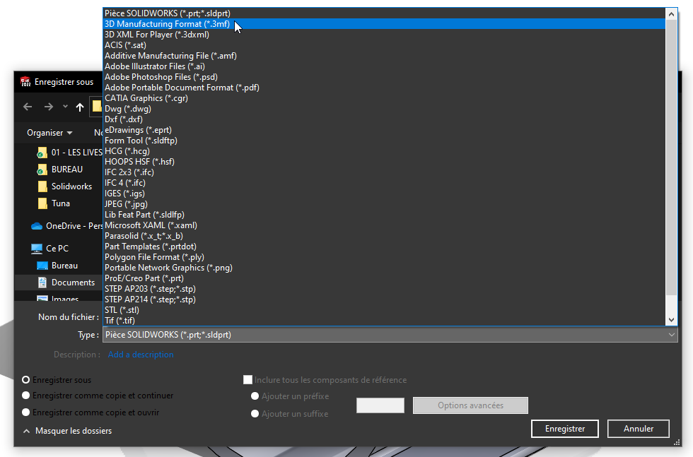Choose 3D Manufacturing Format (*.3mf)
This screenshot has height=457, width=693.
point(384,24)
